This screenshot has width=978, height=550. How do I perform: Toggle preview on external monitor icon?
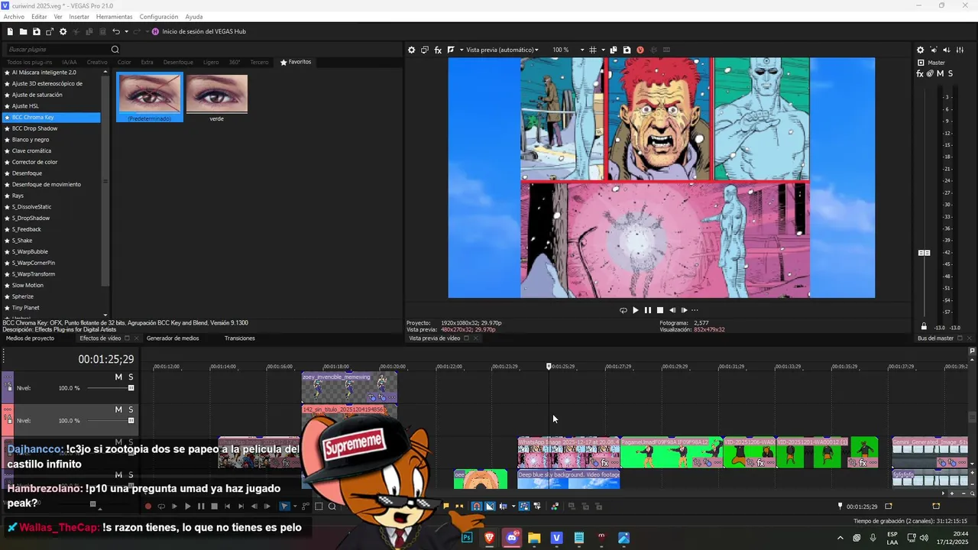click(425, 50)
